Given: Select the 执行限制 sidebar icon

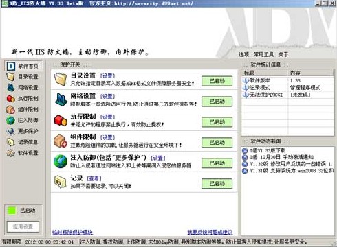Looking at the screenshot, I should pos(10,99).
